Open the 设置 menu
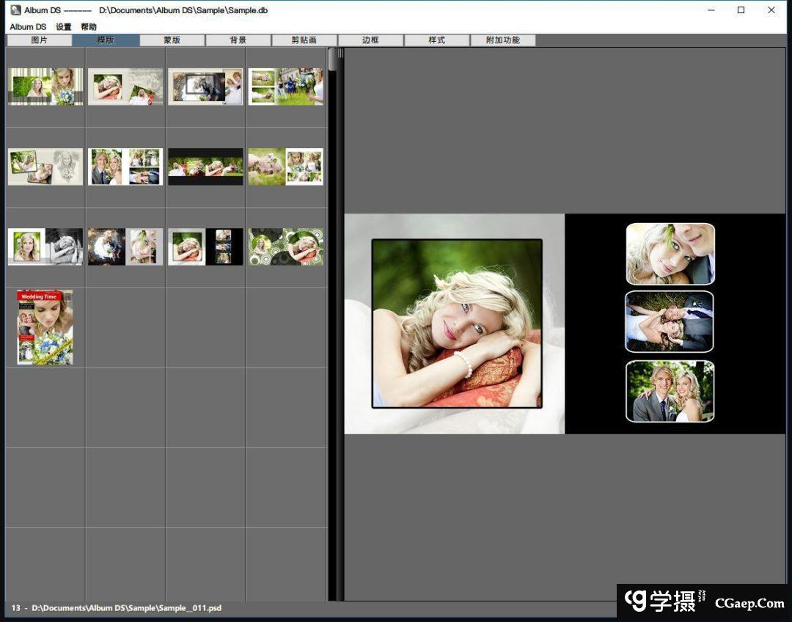The height and width of the screenshot is (622, 792). coord(64,27)
